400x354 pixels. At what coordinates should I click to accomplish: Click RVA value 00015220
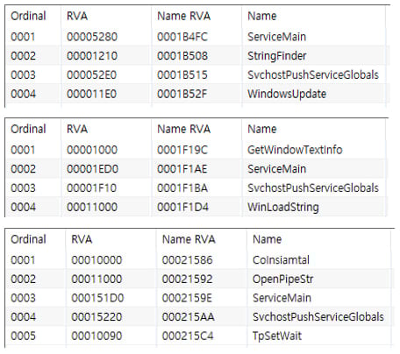click(96, 317)
